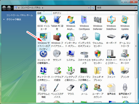Click コントロール パネル in address bar
This screenshot has width=139, height=104.
point(31,8)
